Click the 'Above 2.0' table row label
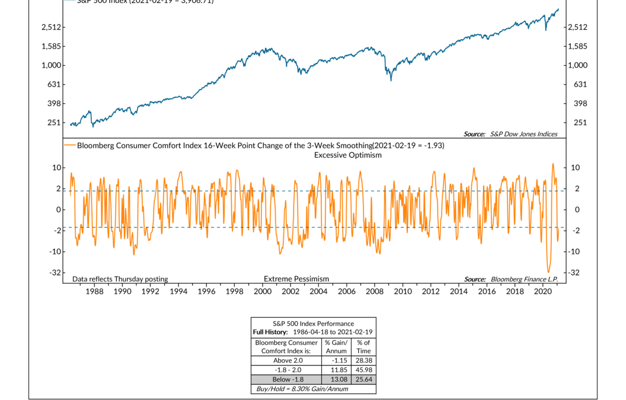The width and height of the screenshot is (626, 400). click(x=288, y=360)
